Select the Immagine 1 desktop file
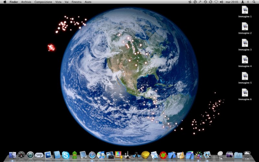This screenshot has height=162, width=259. (245, 12)
